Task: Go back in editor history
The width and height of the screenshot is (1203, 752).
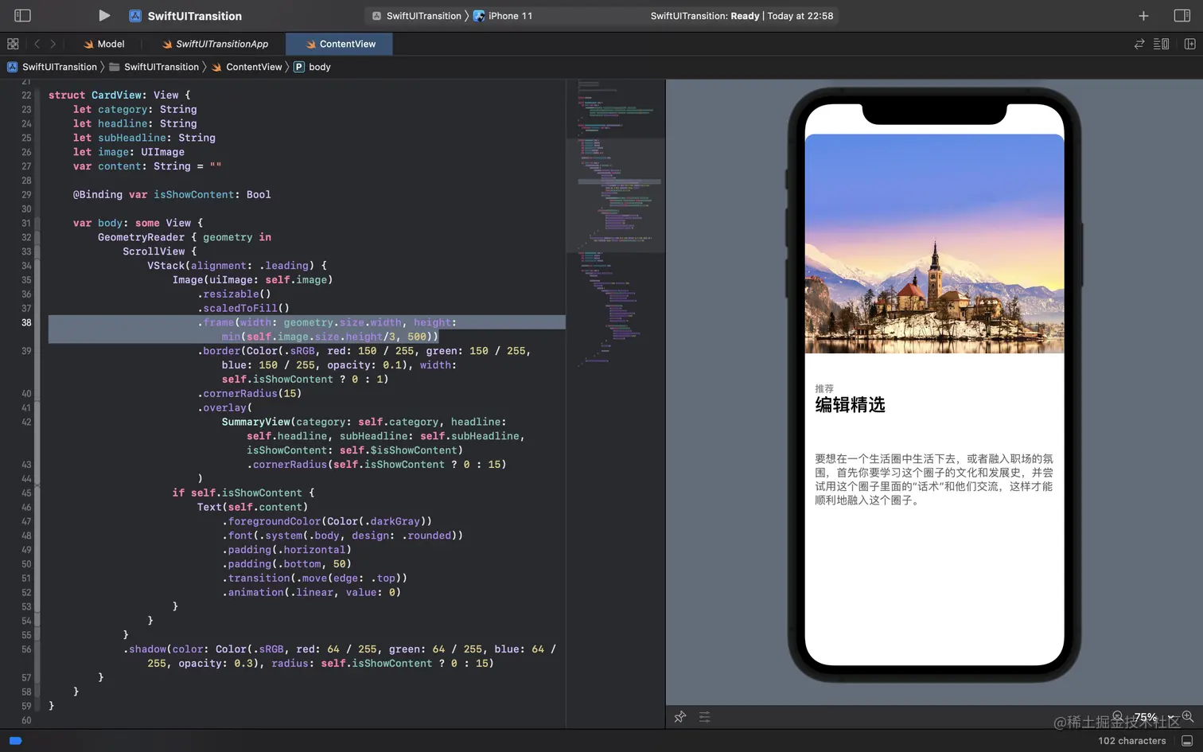Action: click(37, 44)
